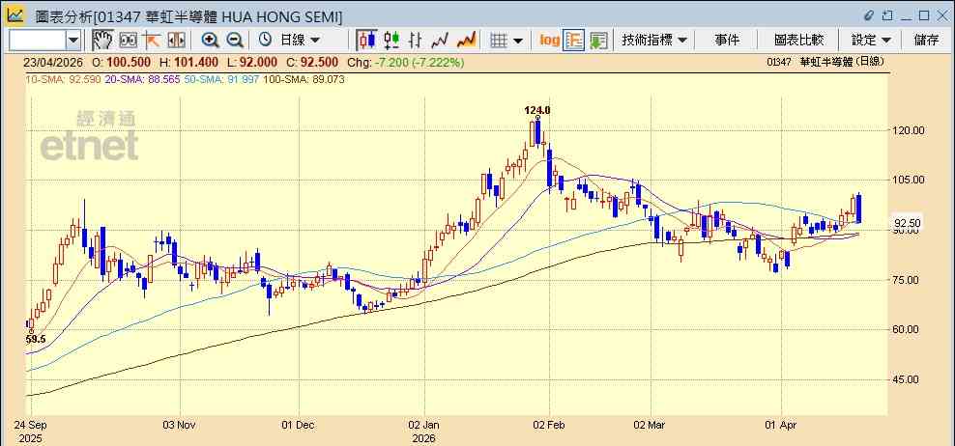Click the 03 Nov date axis label
This screenshot has height=446, width=955.
point(181,424)
